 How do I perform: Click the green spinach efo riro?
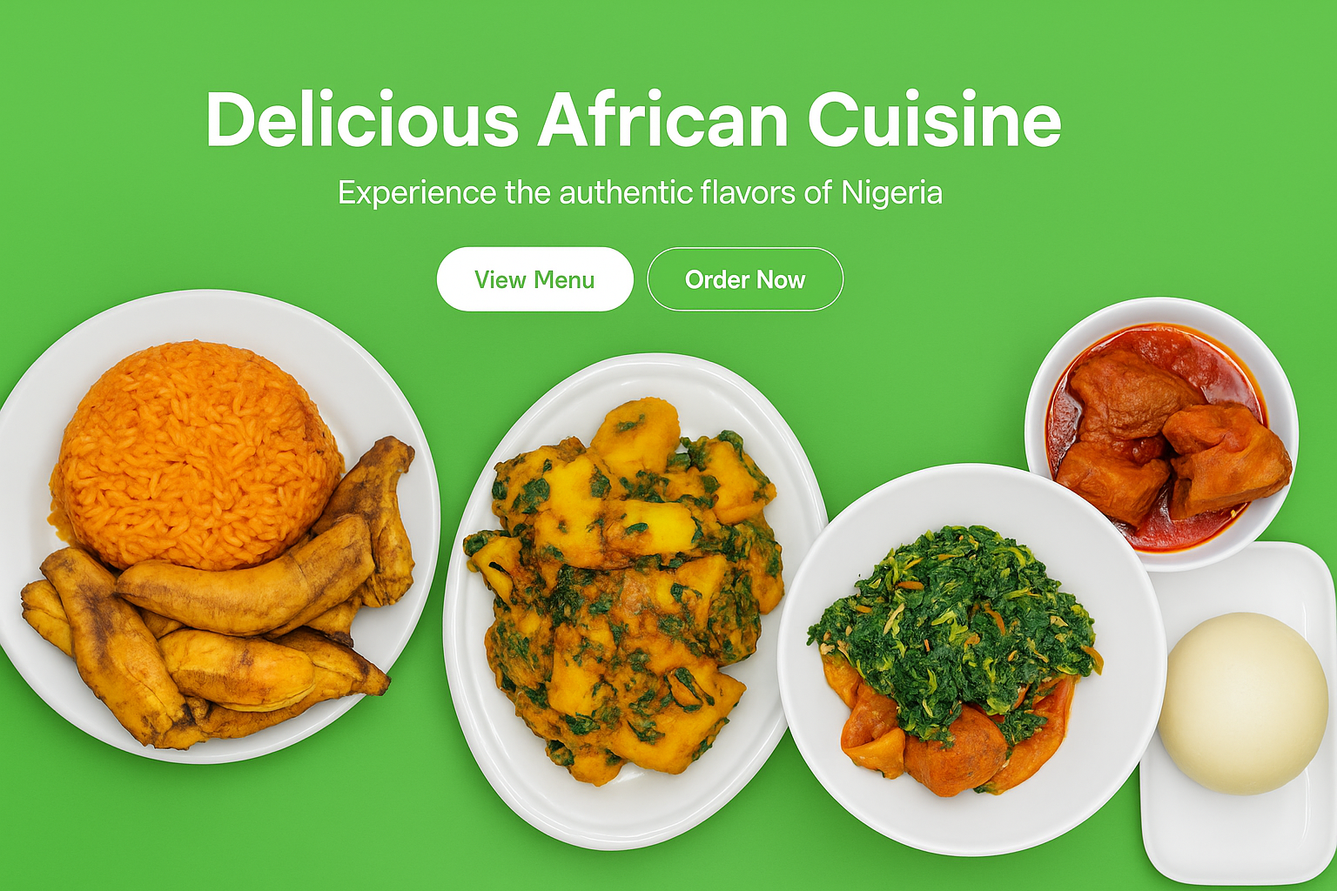(x=953, y=626)
